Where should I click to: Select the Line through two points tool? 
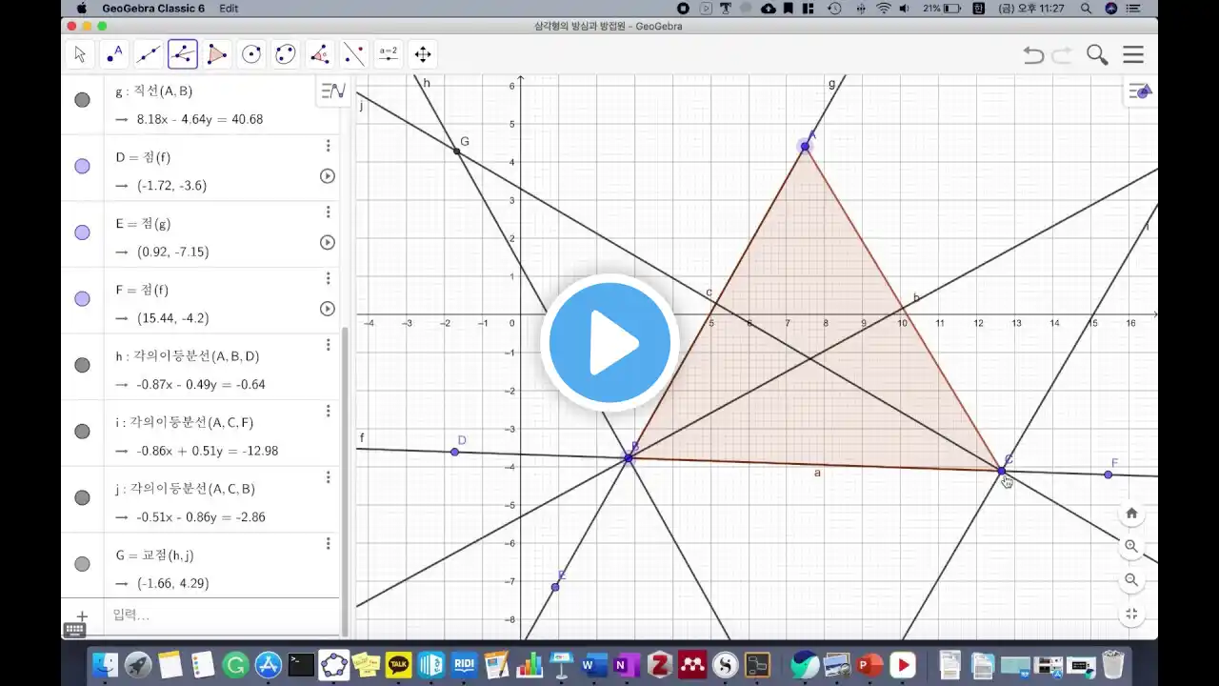coord(149,55)
